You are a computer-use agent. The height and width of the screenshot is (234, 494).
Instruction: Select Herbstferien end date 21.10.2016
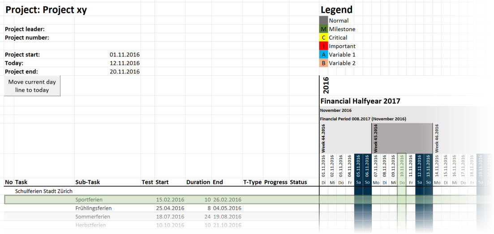(227, 225)
